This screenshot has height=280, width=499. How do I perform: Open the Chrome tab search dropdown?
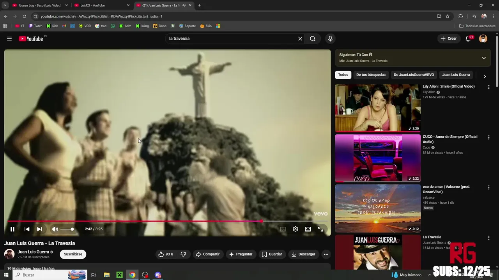5,5
